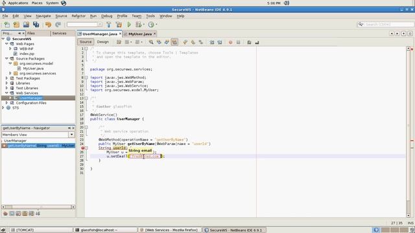Switch to the MyUser.java tab
Image resolution: width=415 pixels, height=233 pixels.
pyautogui.click(x=140, y=34)
